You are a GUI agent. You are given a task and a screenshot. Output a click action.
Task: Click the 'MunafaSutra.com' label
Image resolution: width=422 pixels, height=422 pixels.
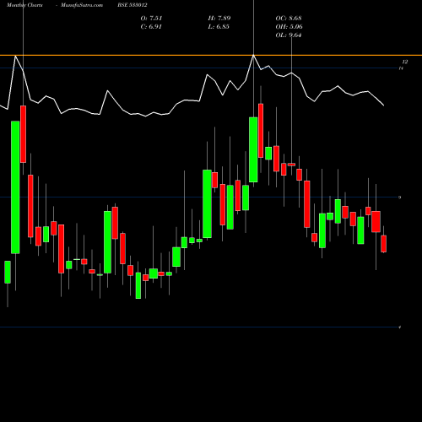pyautogui.click(x=82, y=5)
